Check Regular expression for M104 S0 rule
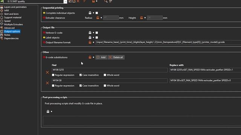The image size is (241, 135). [53, 86]
